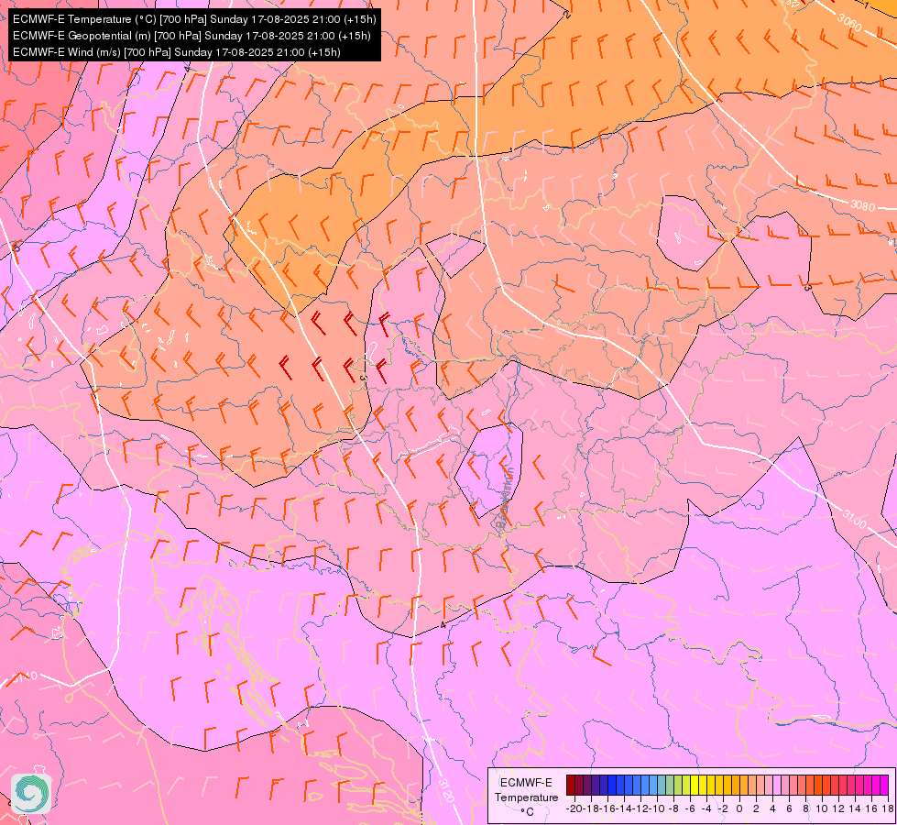
Task: Click the positive 10 legend scale value
Action: pos(822,808)
